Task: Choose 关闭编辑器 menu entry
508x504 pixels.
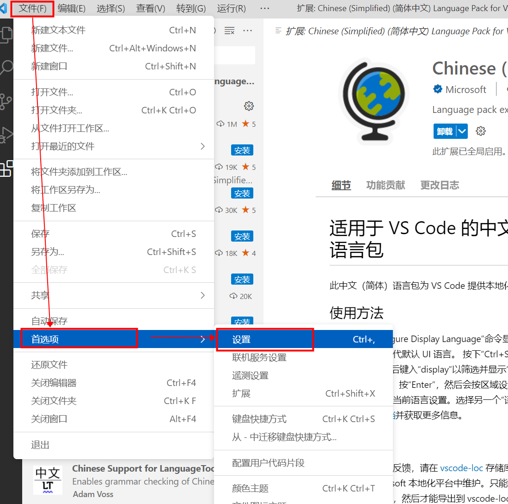Action: click(113, 383)
